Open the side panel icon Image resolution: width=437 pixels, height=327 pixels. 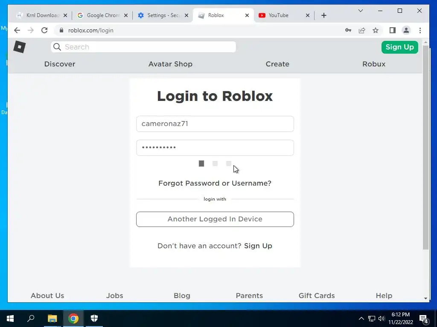click(393, 30)
